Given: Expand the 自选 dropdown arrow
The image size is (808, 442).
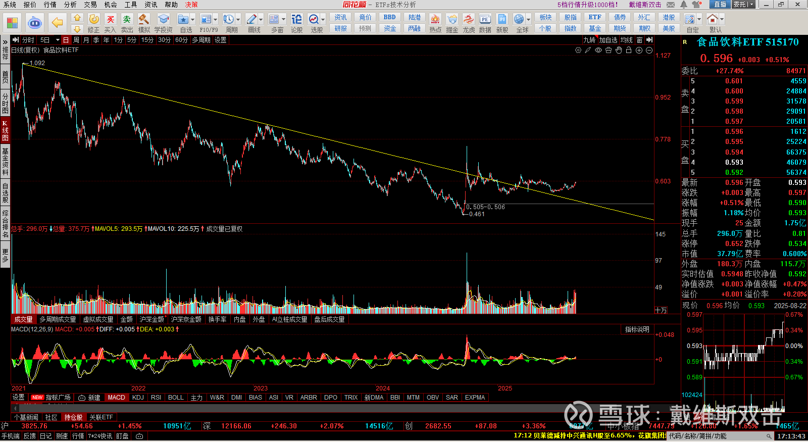Looking at the screenshot, I should (192, 20).
